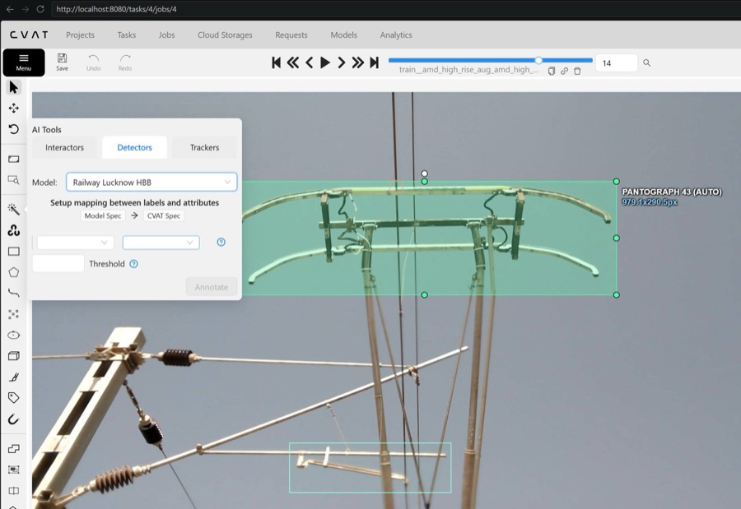Play the frame sequence
The image size is (741, 509).
[325, 62]
